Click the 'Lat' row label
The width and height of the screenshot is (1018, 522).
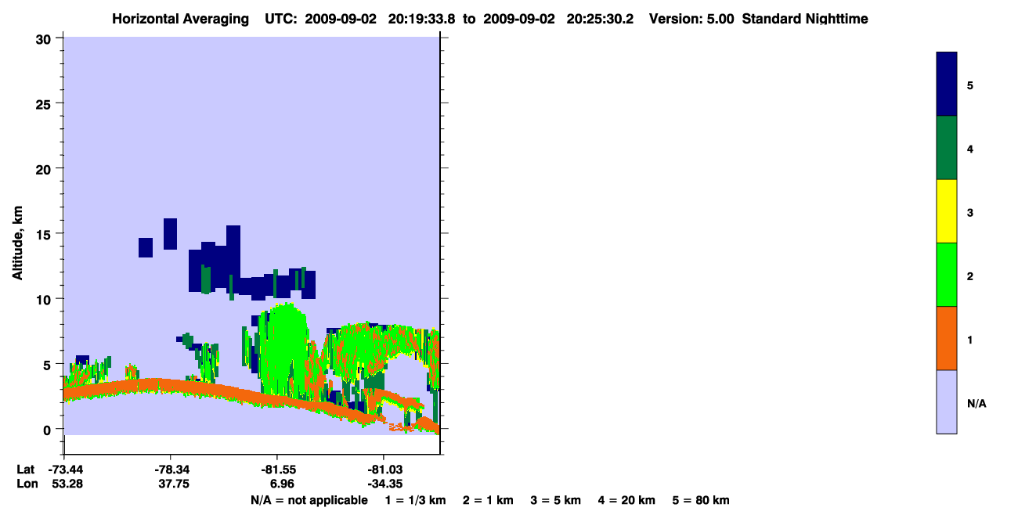(25, 470)
